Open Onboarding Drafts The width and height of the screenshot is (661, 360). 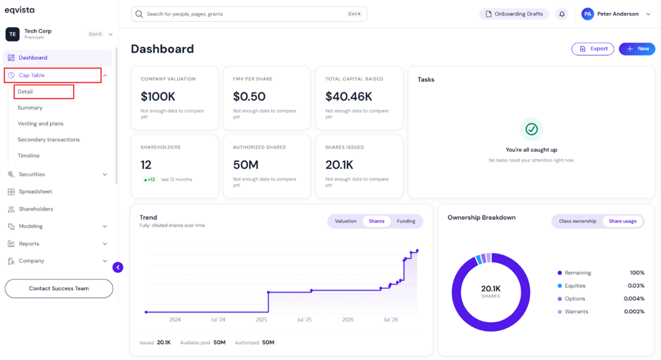point(514,14)
